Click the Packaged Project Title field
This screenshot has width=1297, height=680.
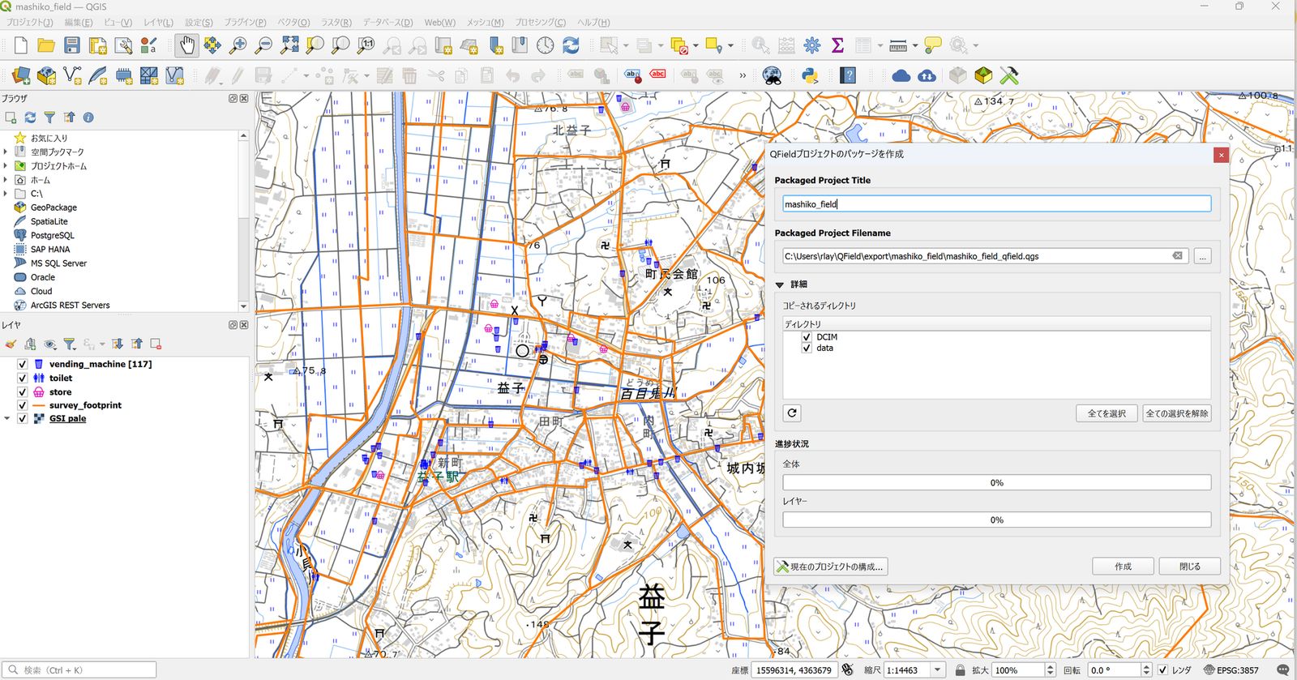pyautogui.click(x=996, y=204)
